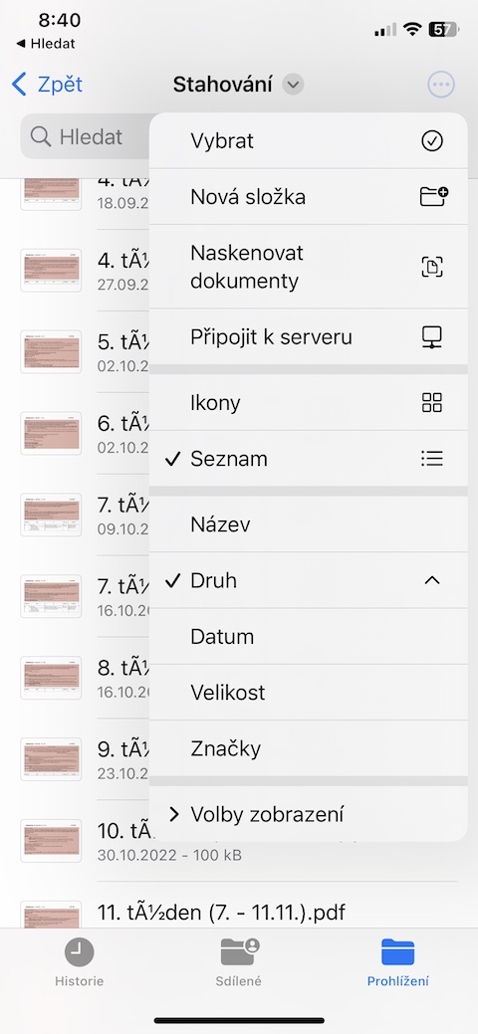Screen dimensions: 478x1034
Task: Sort files by Název
Action: [309, 524]
